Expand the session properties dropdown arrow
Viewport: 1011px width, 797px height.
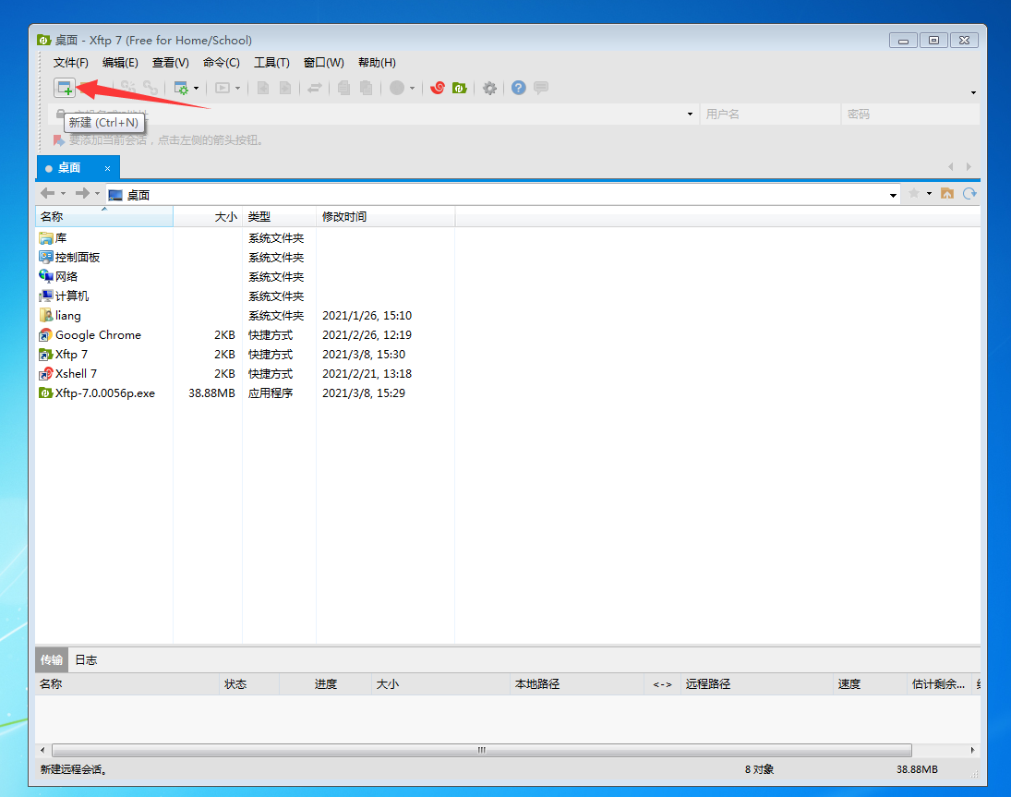196,89
